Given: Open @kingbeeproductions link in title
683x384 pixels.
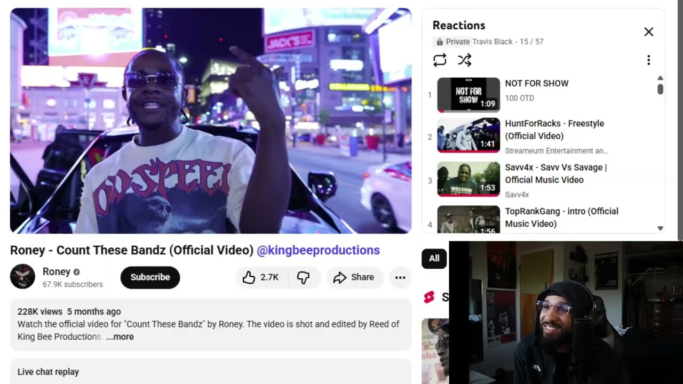Looking at the screenshot, I should point(319,250).
